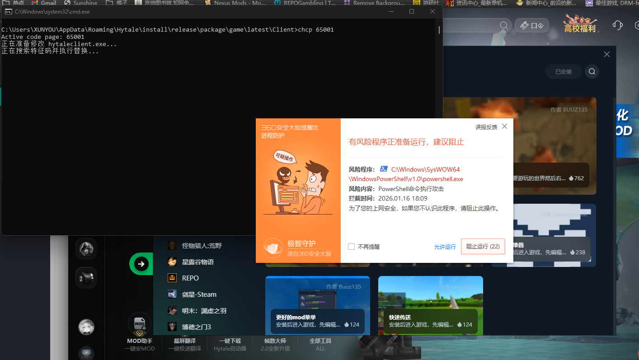Toggle the 已安装 installed filter
Screen dimensions: 639x360
tap(563, 71)
